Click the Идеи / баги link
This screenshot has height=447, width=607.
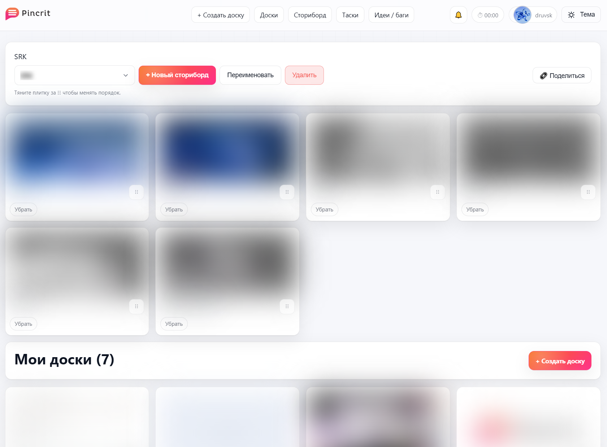click(x=391, y=15)
